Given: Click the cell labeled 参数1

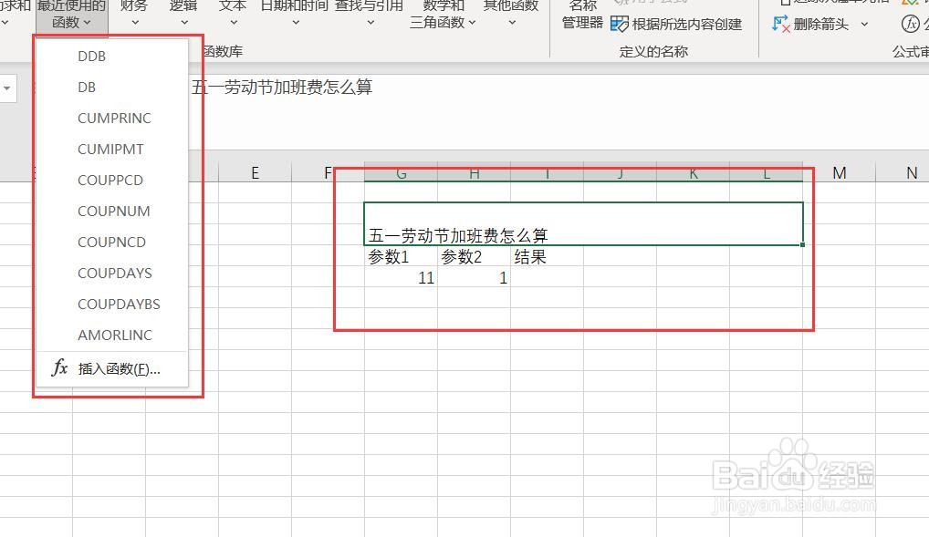Looking at the screenshot, I should [x=402, y=257].
